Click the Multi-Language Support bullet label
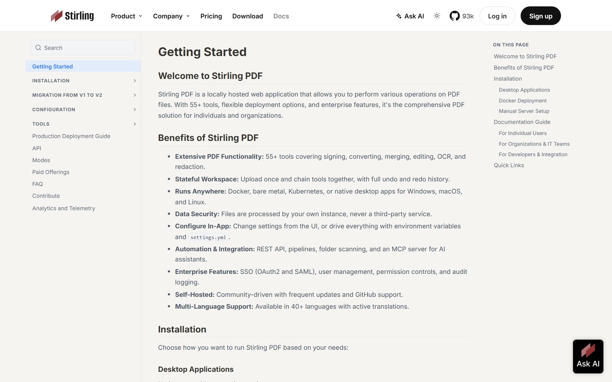This screenshot has width=612, height=382. point(214,306)
